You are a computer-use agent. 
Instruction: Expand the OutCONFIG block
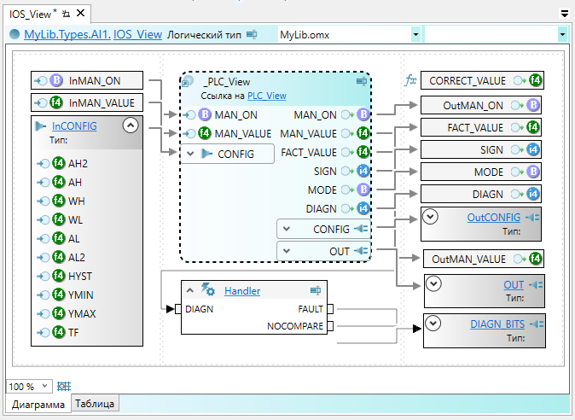(432, 217)
